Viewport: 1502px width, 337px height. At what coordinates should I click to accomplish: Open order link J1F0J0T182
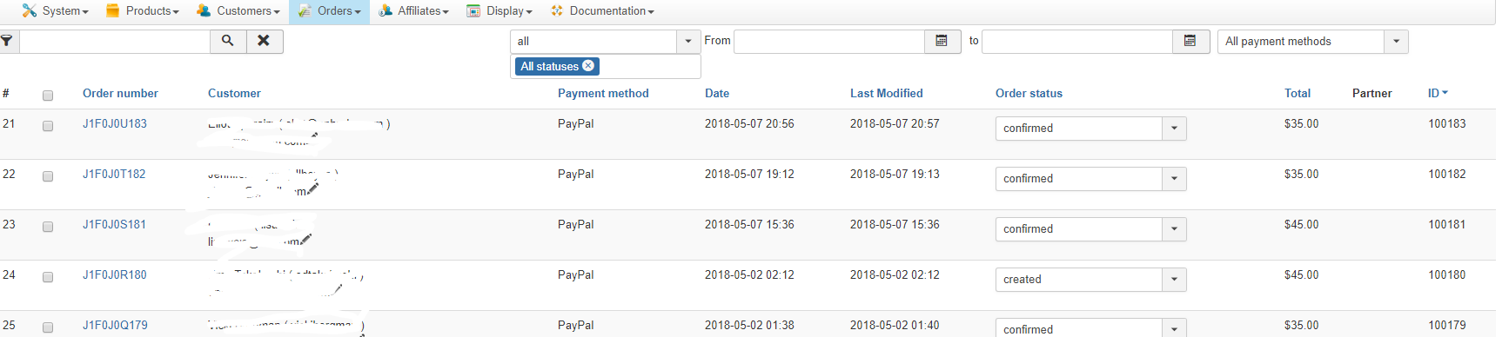pyautogui.click(x=114, y=174)
